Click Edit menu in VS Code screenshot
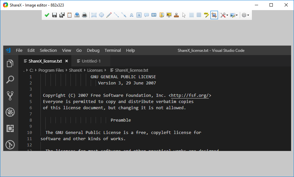The width and height of the screenshot is (294, 177). tap(31, 51)
